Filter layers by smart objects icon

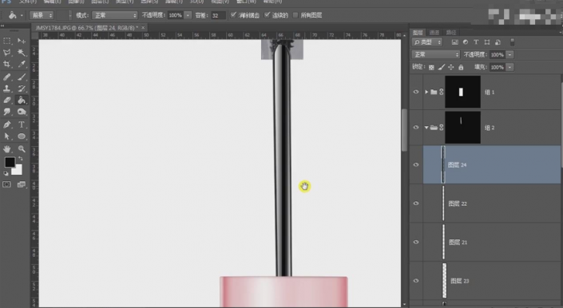(498, 42)
